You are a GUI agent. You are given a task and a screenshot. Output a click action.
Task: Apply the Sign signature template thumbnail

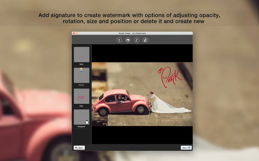81,96
